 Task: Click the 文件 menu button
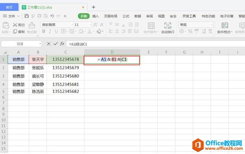11,16
